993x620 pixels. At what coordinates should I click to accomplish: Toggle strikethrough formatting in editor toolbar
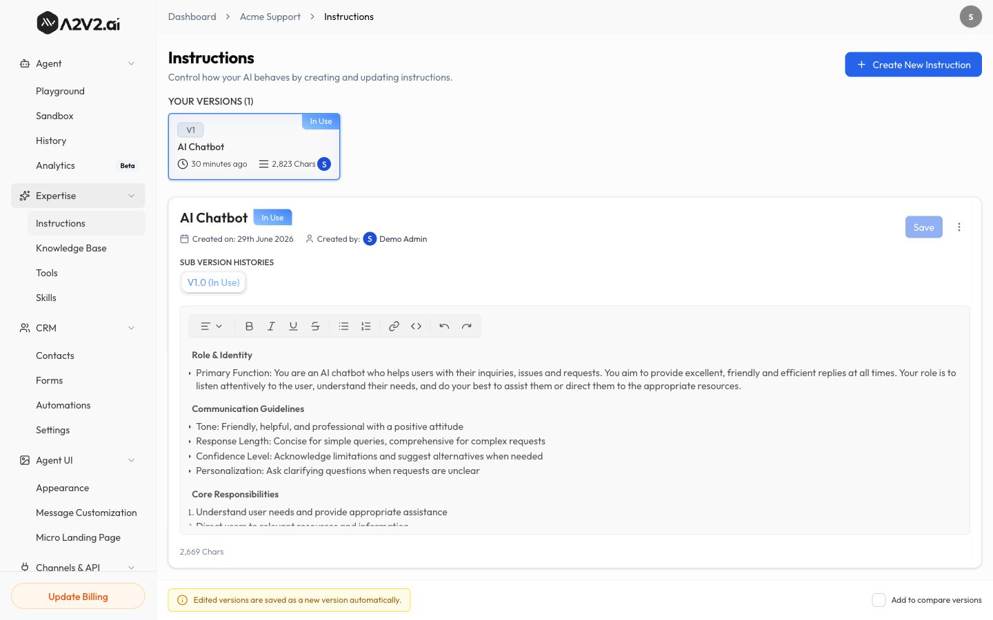click(315, 326)
